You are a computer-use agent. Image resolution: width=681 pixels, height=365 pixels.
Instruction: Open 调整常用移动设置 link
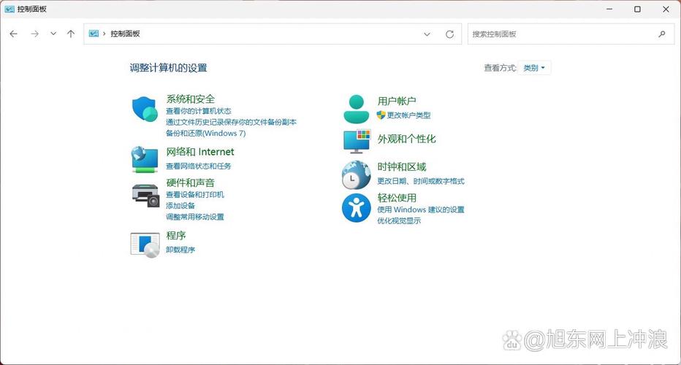coord(195,217)
